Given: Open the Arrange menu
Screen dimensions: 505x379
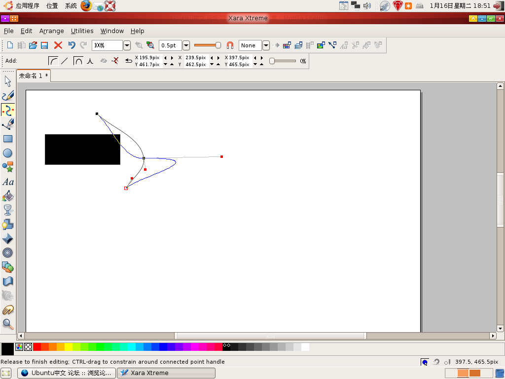Looking at the screenshot, I should pyautogui.click(x=51, y=31).
